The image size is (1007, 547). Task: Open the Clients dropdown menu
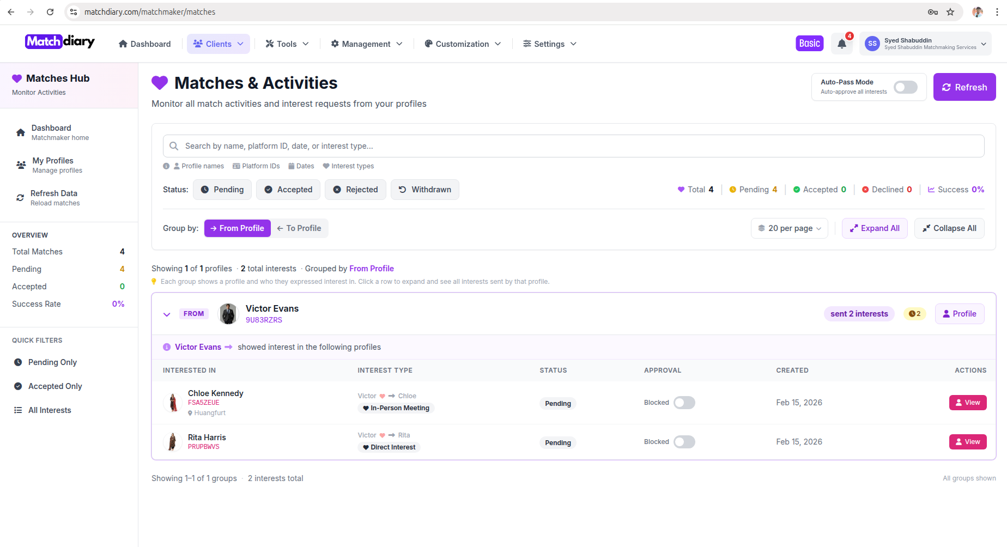pyautogui.click(x=218, y=44)
